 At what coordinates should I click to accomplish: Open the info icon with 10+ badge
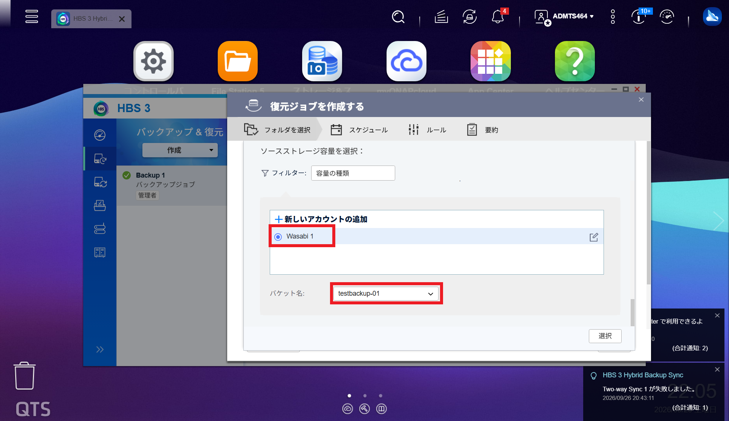pos(639,17)
